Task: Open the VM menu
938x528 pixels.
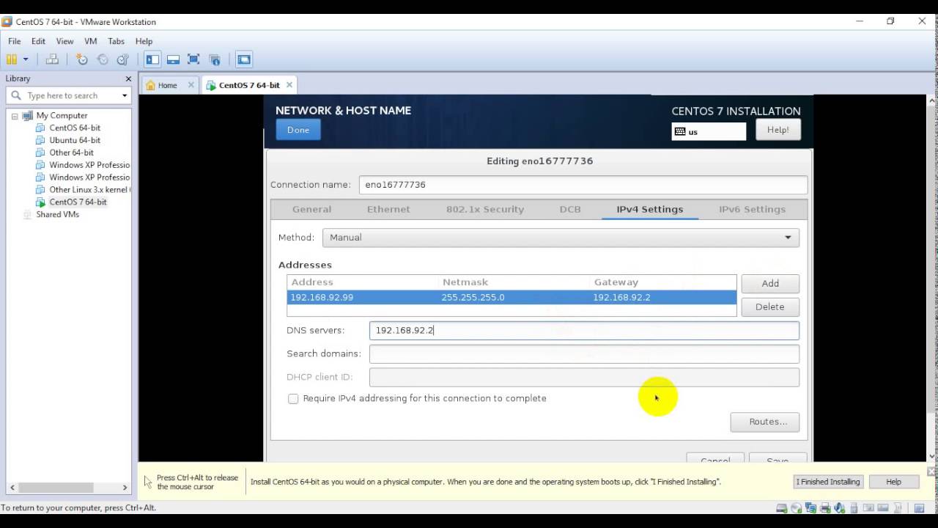Action: 90,41
